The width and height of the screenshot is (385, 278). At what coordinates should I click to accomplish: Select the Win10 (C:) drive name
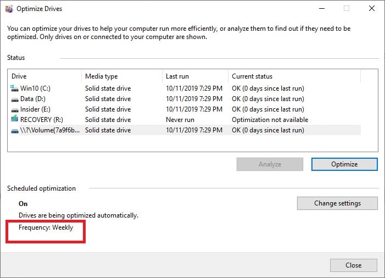tap(35, 88)
